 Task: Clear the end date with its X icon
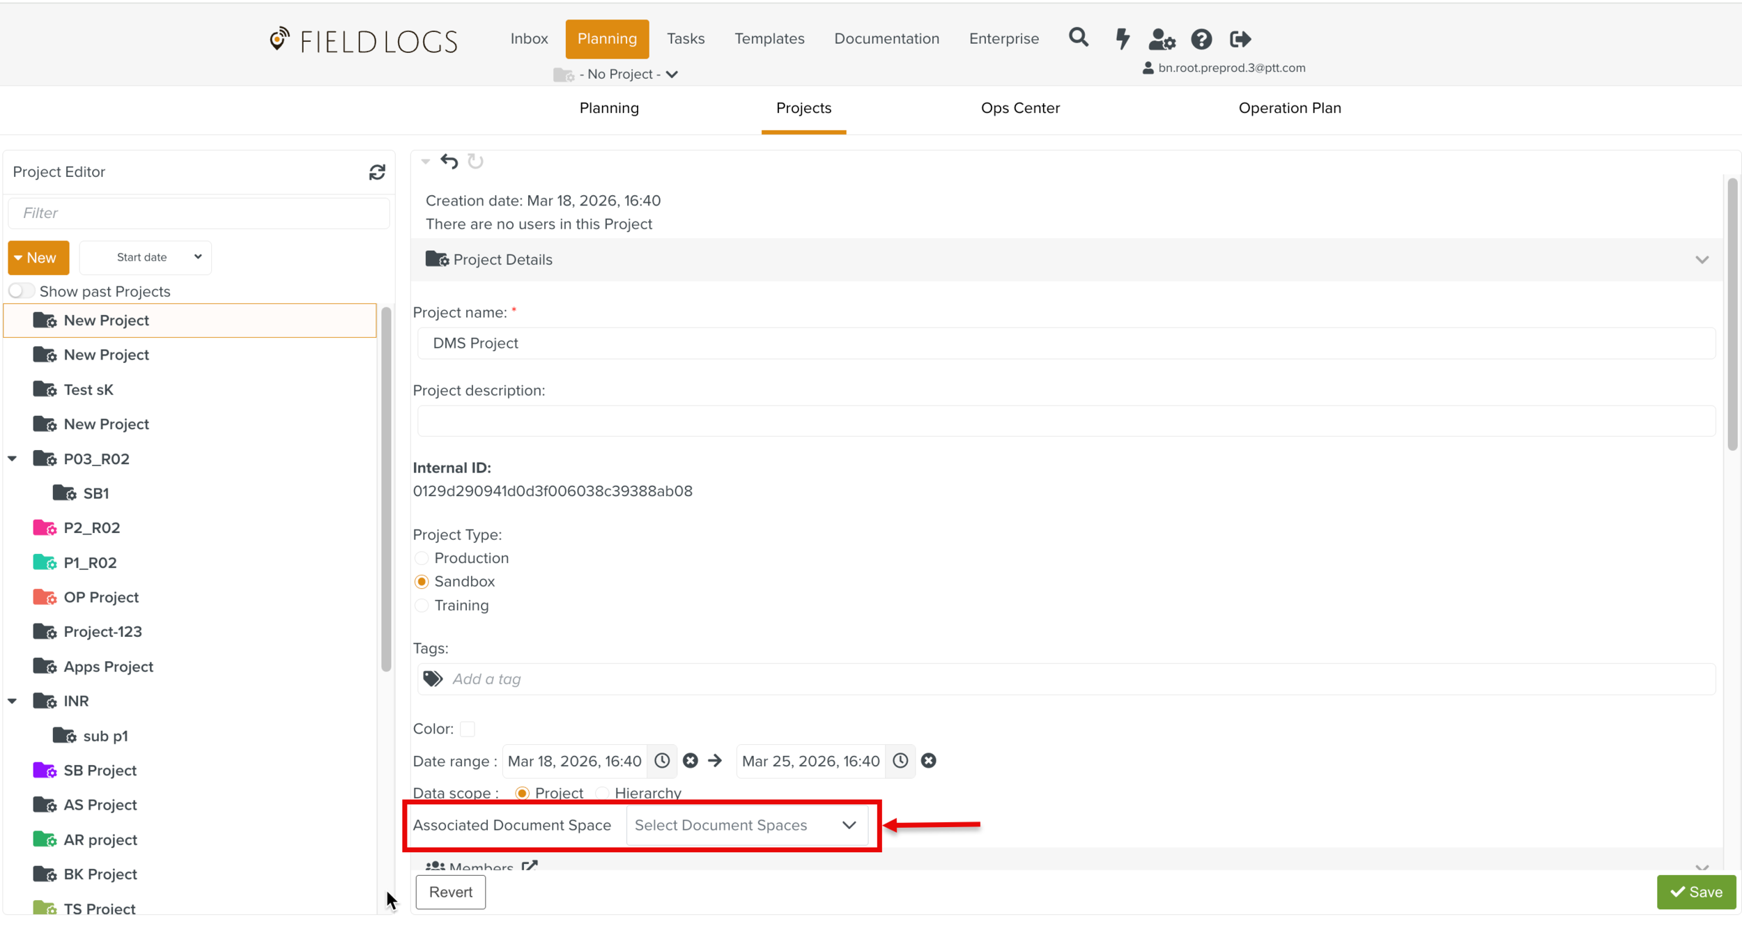928,761
